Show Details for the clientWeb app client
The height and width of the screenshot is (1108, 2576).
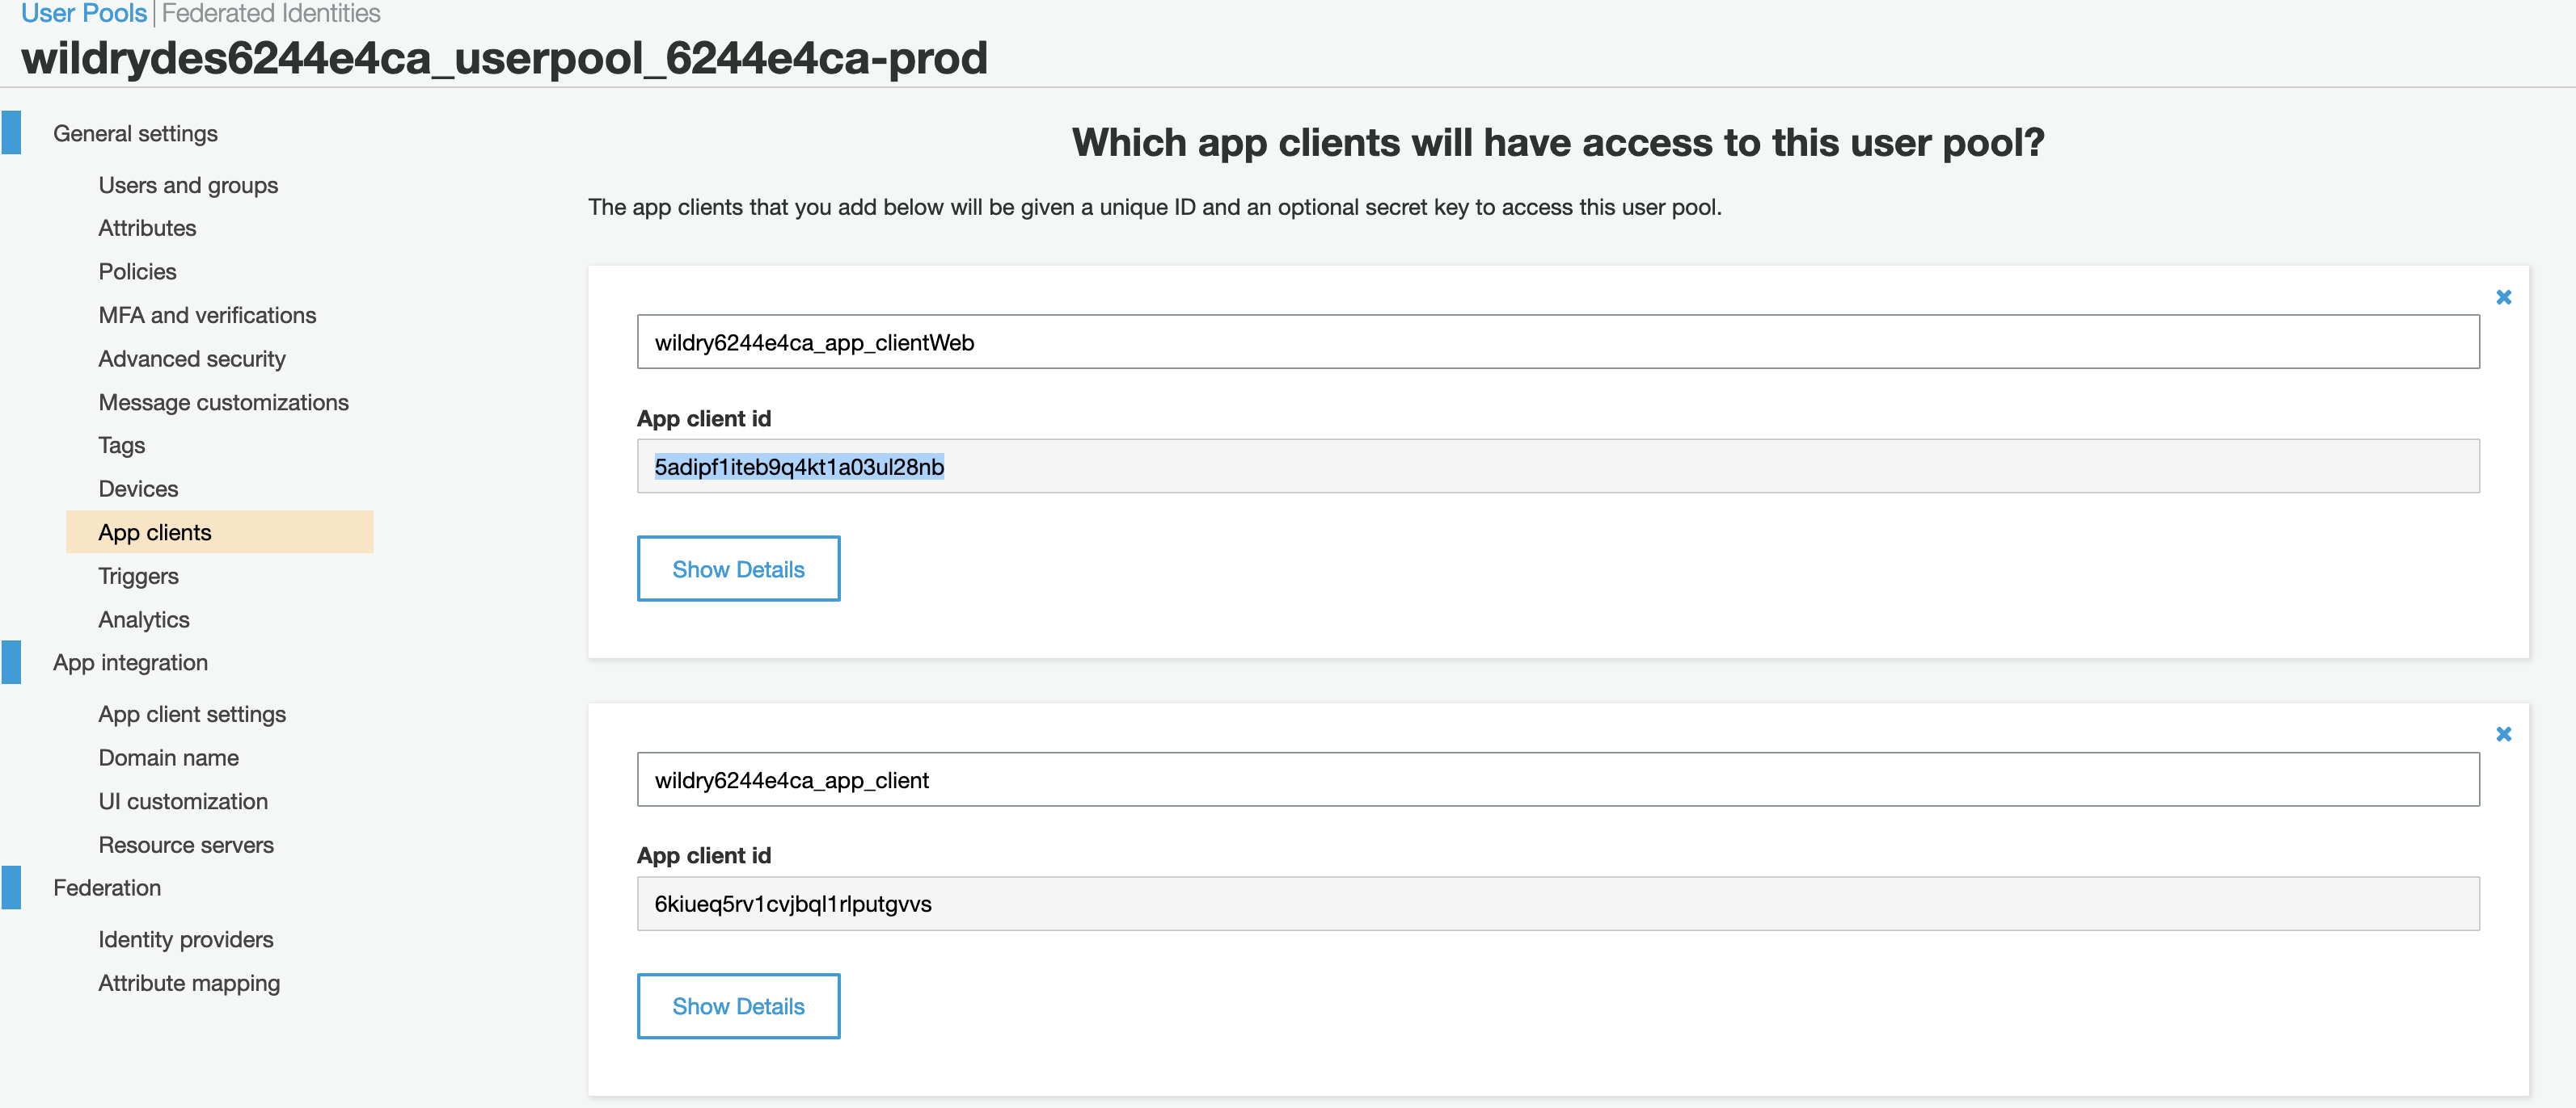[x=738, y=569]
